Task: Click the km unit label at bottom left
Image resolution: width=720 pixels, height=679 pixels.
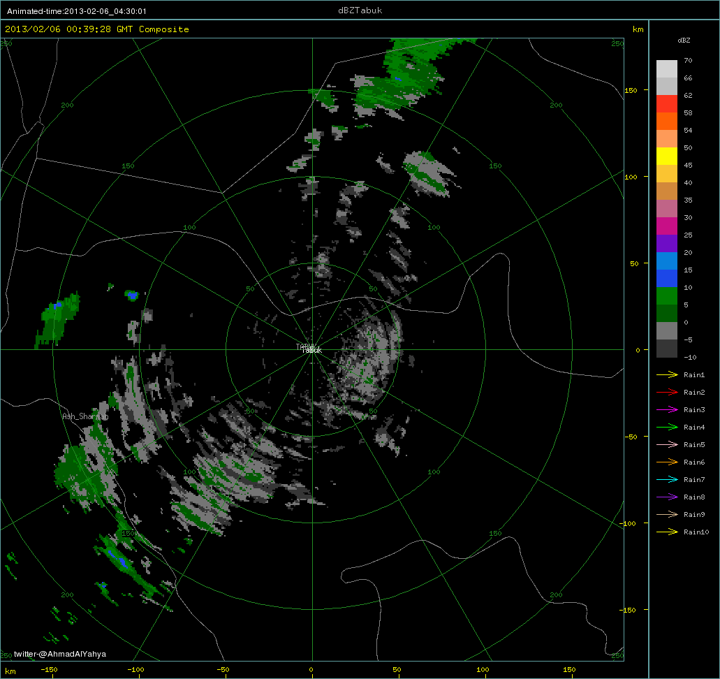Action: click(x=10, y=671)
